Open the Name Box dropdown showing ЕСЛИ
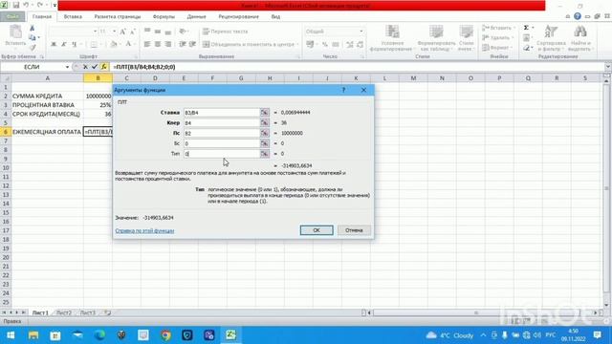612x344 pixels. coord(67,67)
